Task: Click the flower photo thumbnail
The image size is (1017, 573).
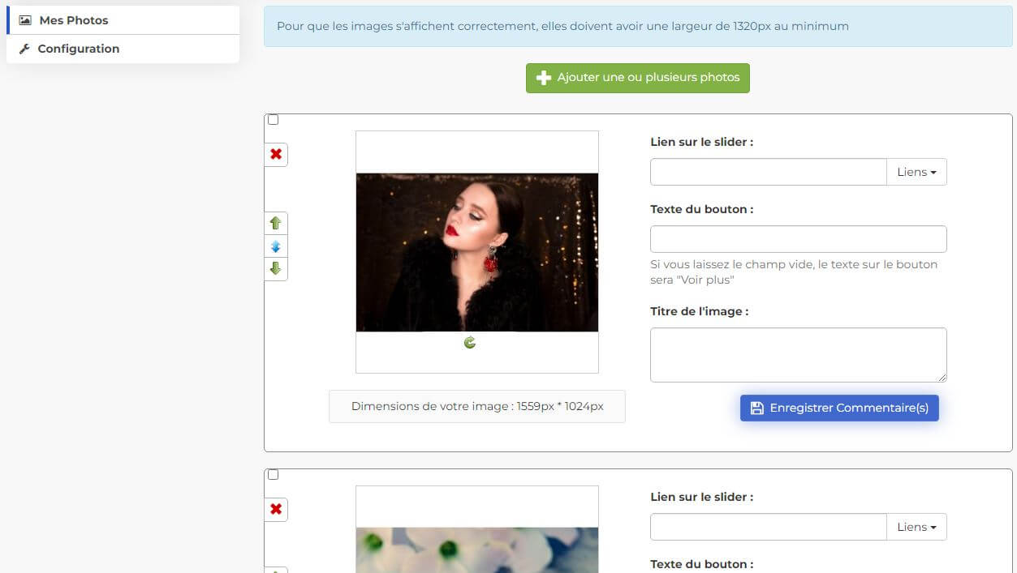Action: (477, 550)
